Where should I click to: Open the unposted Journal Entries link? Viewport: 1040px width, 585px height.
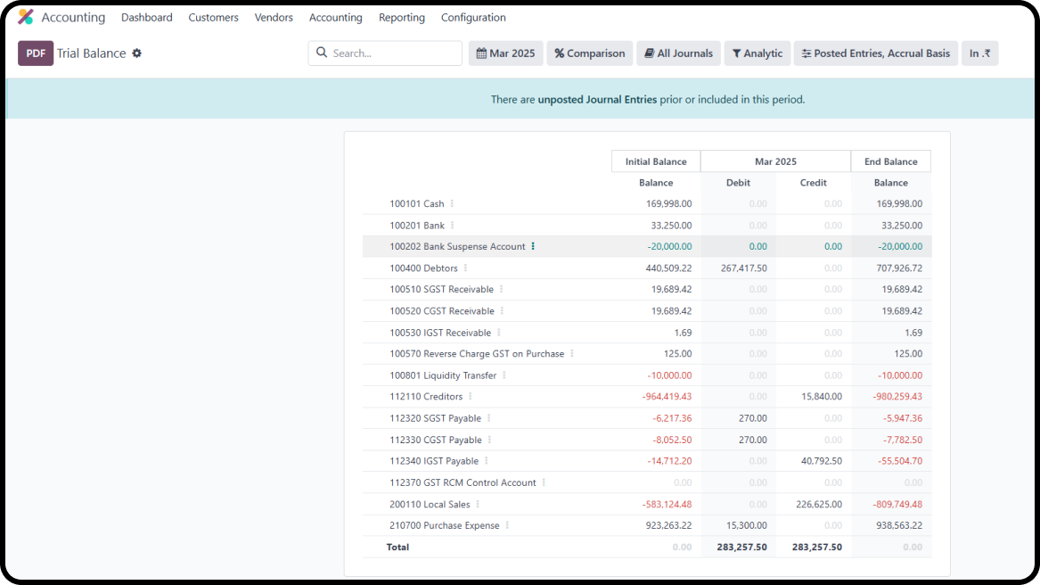tap(573, 99)
